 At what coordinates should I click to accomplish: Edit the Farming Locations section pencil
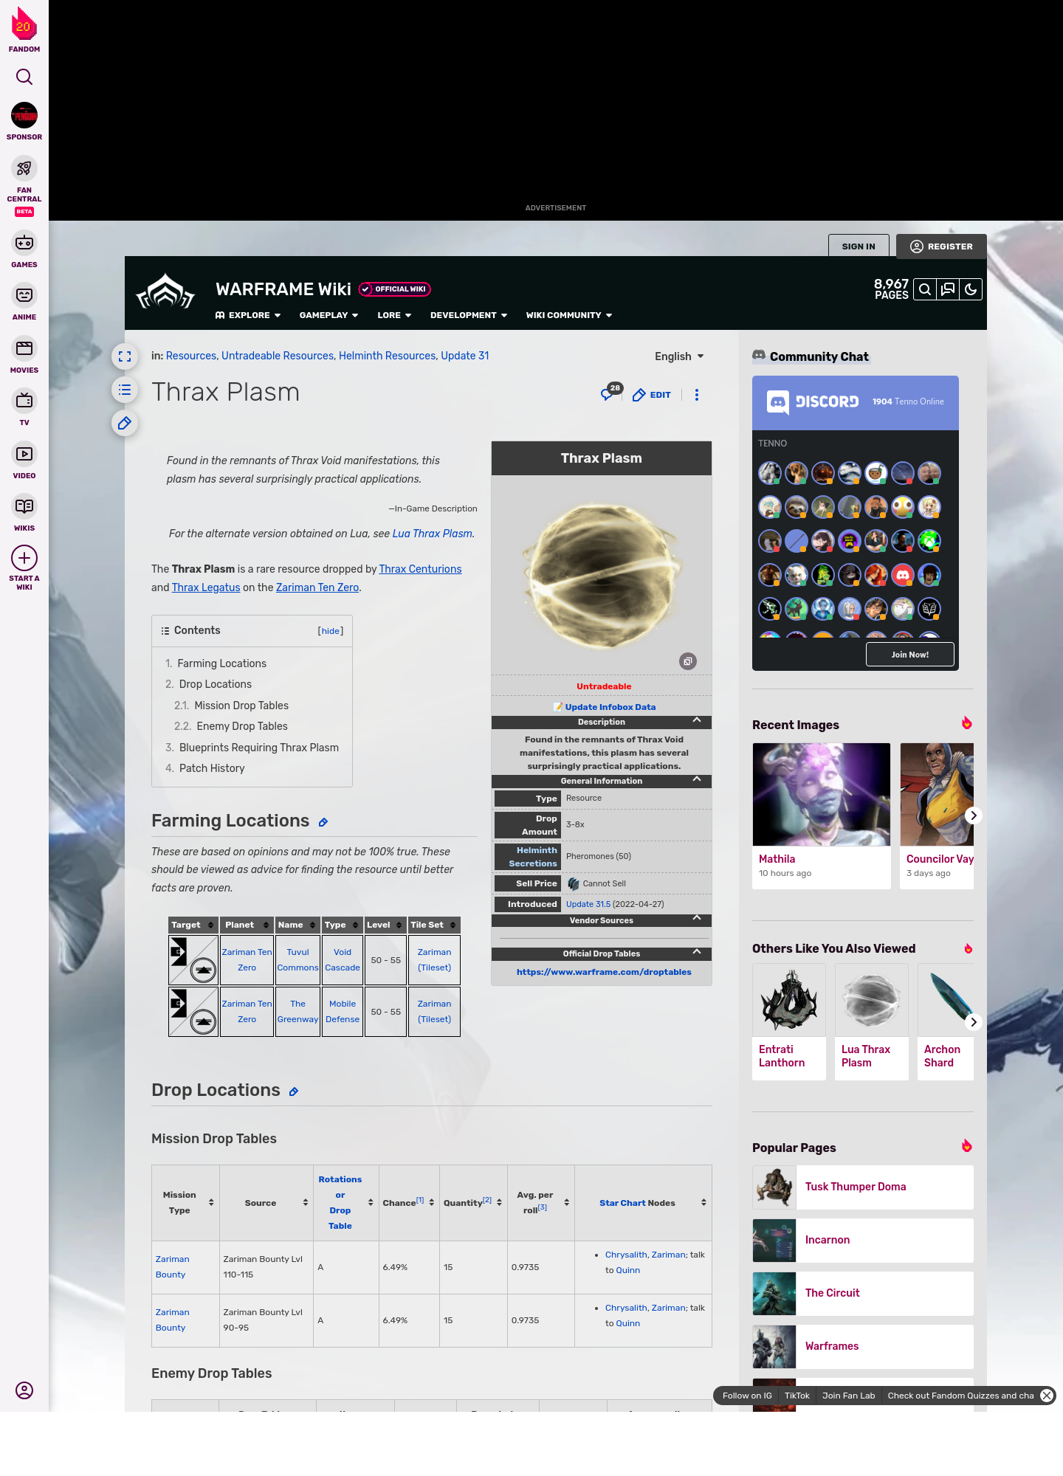(x=323, y=822)
